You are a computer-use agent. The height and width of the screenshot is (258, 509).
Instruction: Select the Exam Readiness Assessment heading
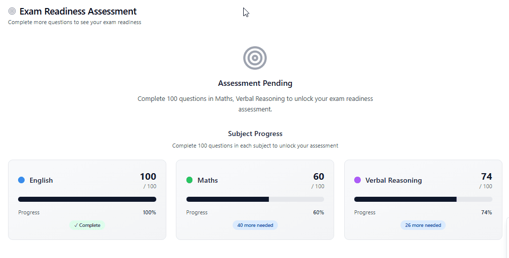(78, 11)
